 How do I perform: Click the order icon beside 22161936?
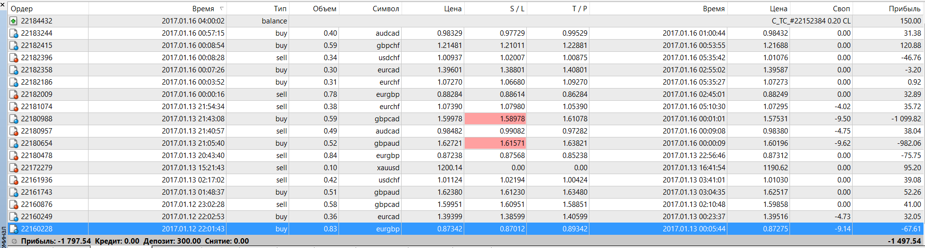click(14, 180)
